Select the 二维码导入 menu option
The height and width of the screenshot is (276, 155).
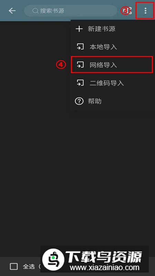point(113,83)
